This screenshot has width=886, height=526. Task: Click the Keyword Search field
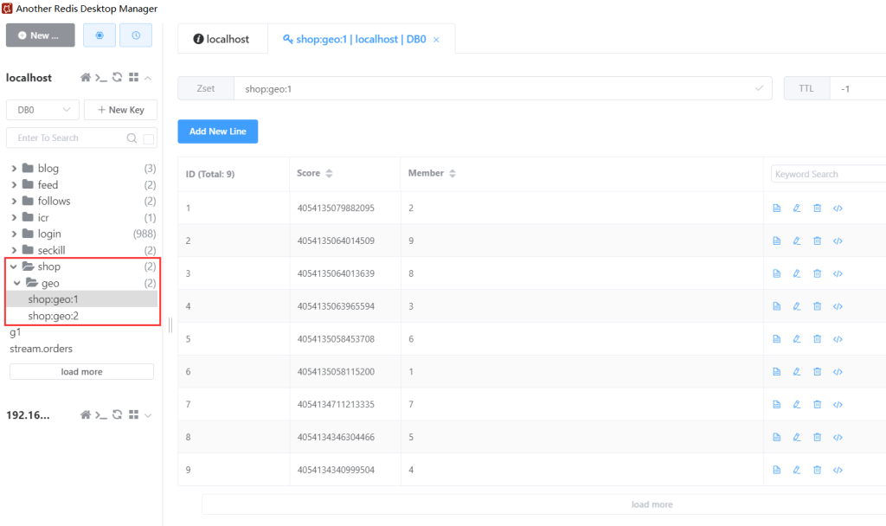826,174
